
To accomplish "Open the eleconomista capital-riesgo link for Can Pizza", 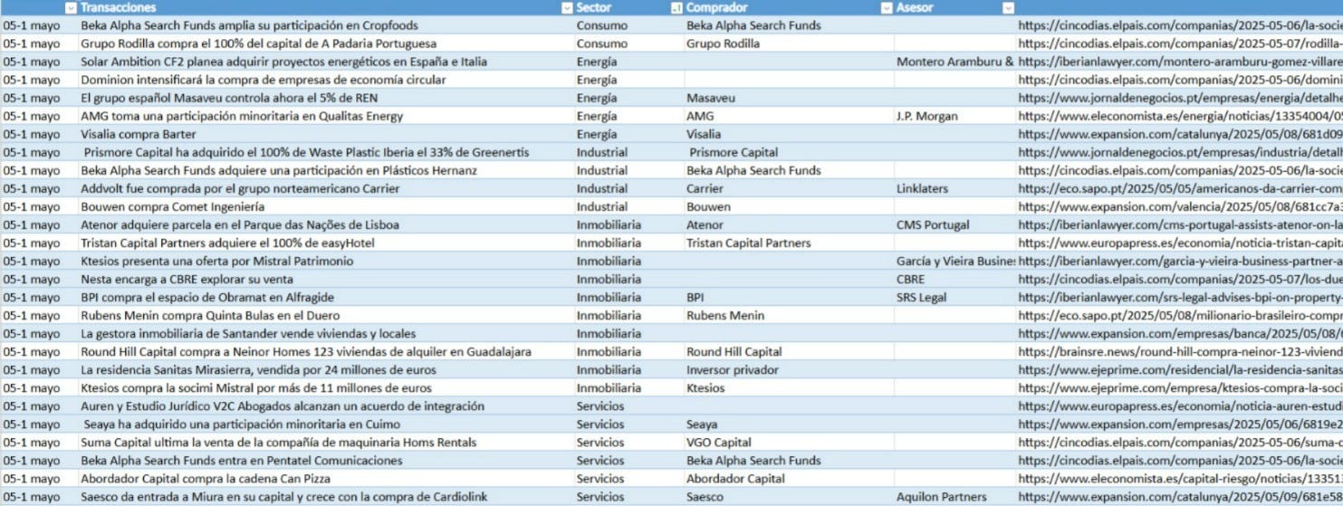I will click(x=1180, y=478).
